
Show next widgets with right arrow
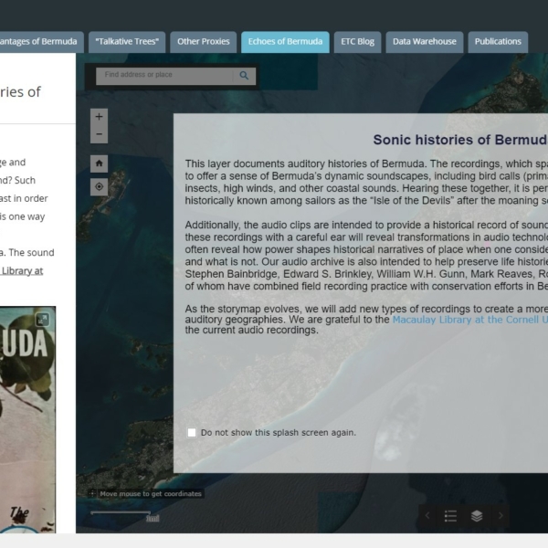(x=501, y=516)
